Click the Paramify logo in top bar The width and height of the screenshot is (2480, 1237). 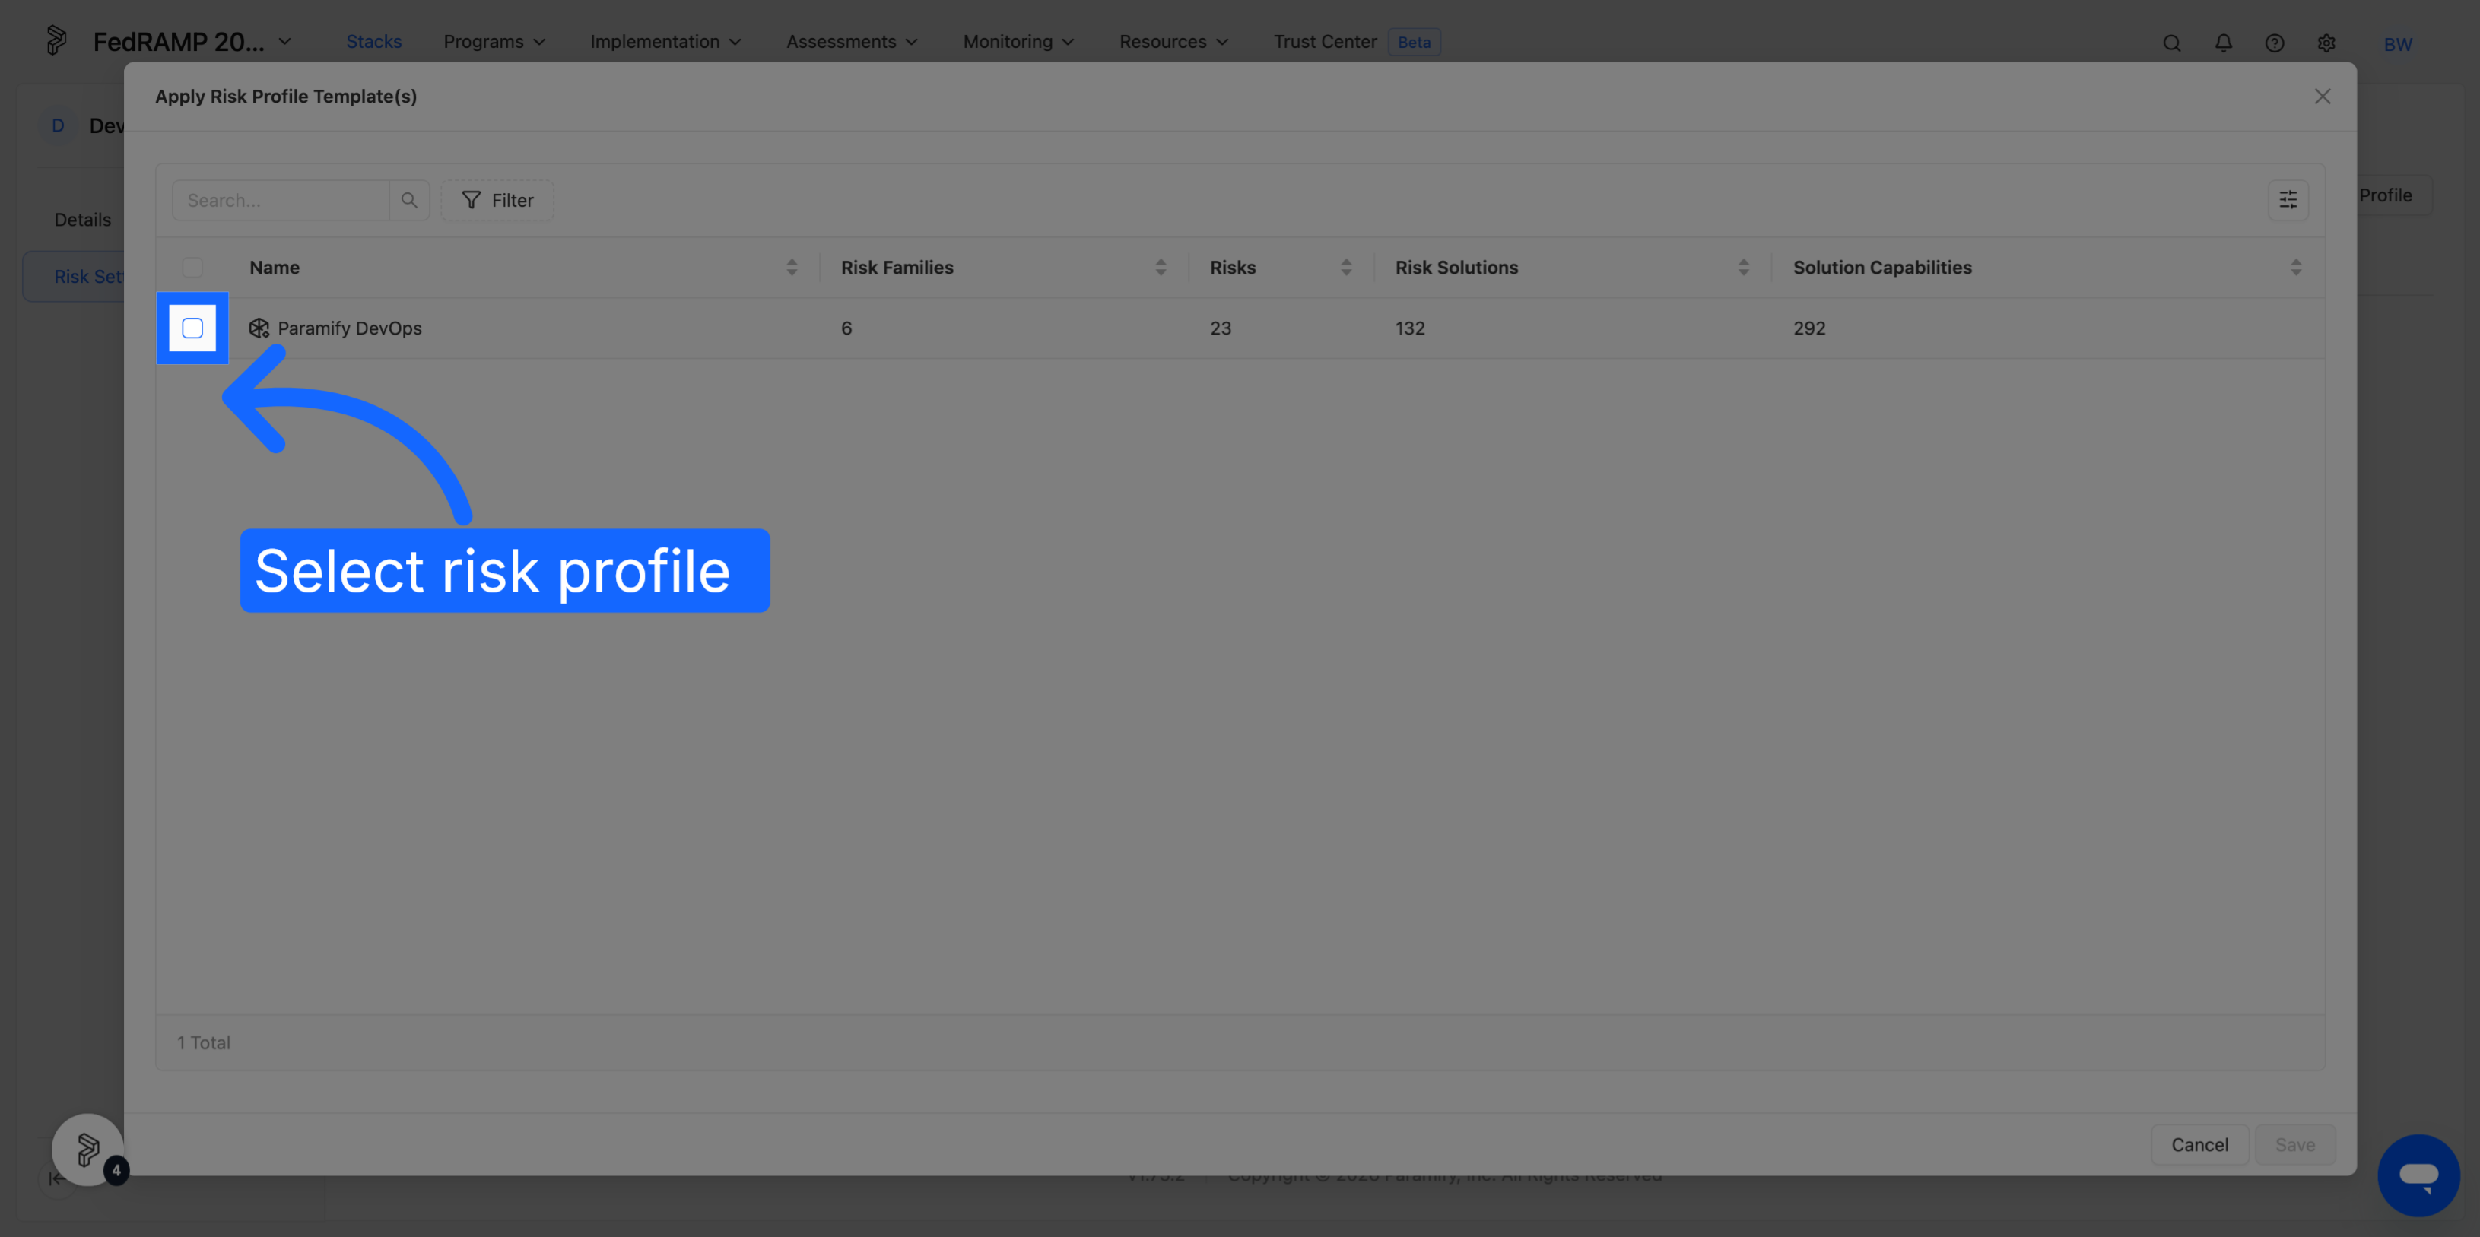(x=57, y=40)
